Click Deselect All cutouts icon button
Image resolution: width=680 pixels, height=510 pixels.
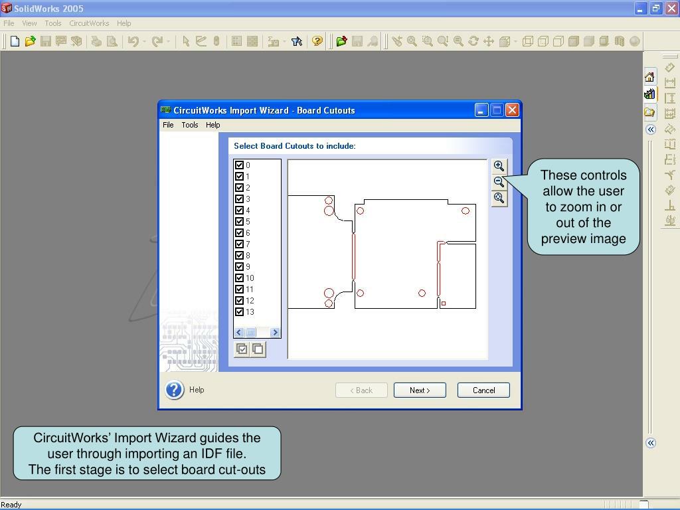(x=258, y=349)
